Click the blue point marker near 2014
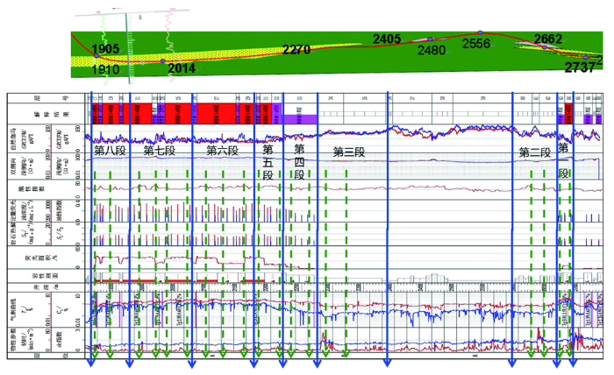The height and width of the screenshot is (375, 614). (x=163, y=61)
